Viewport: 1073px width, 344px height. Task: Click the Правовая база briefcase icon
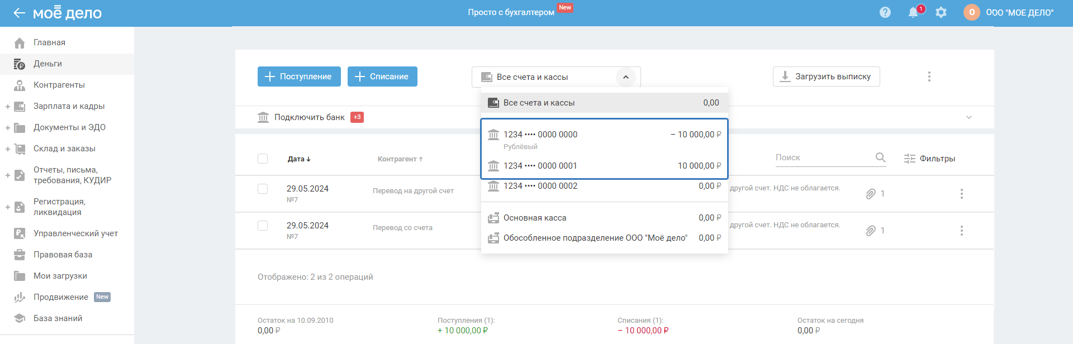click(20, 255)
